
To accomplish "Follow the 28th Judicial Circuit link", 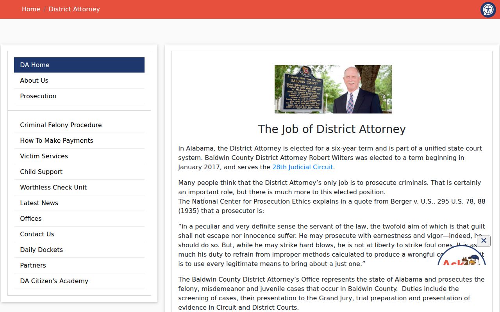I will (303, 167).
